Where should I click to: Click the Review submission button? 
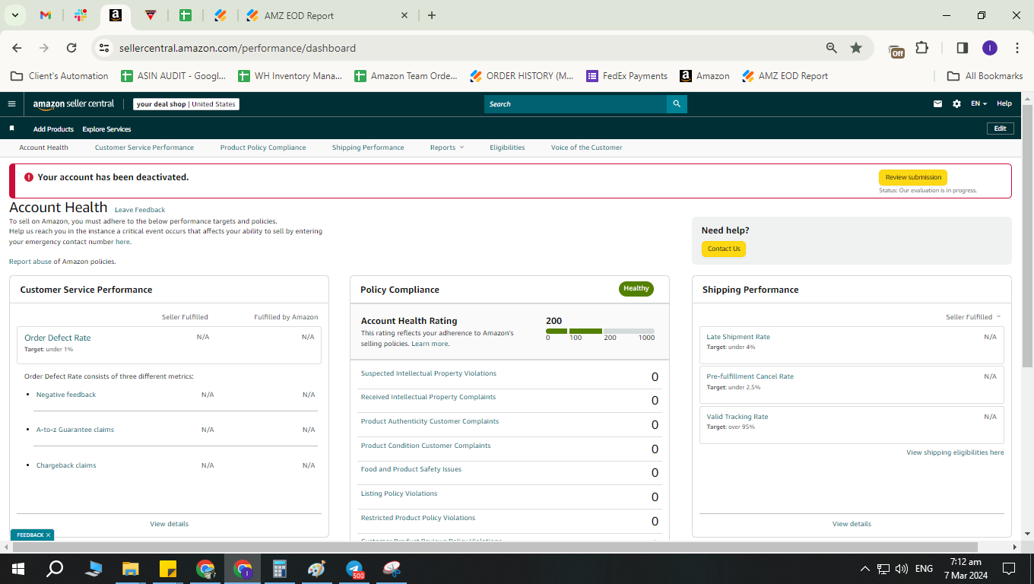click(913, 177)
